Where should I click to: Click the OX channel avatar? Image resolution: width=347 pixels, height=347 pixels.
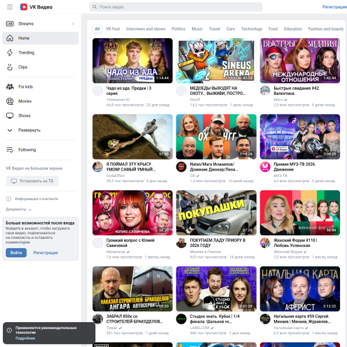point(181,167)
